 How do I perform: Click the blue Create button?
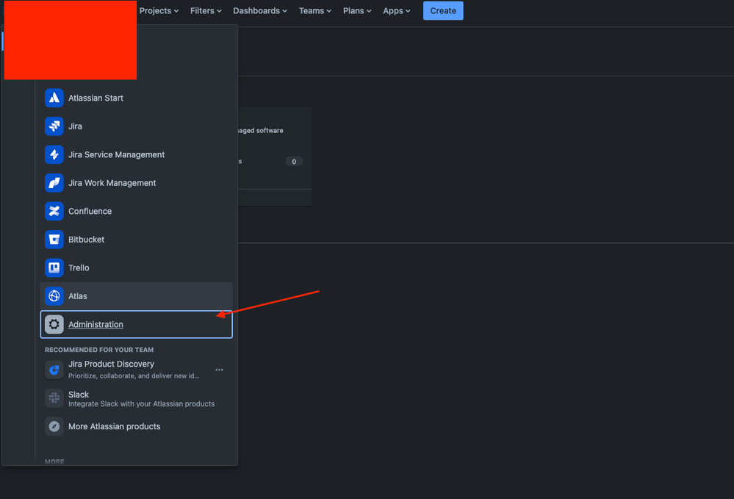click(443, 11)
